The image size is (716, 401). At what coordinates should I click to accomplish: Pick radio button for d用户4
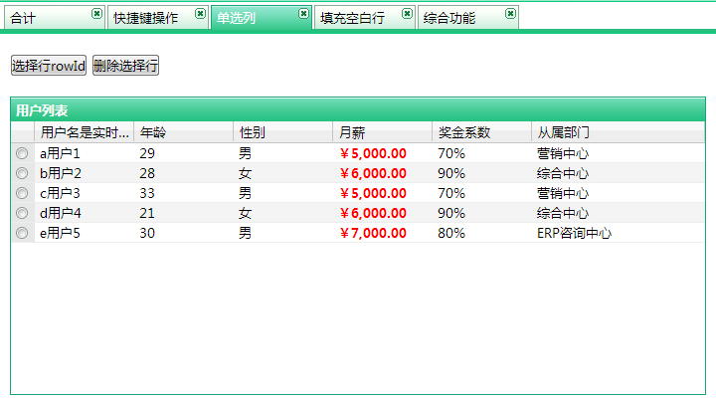point(22,213)
